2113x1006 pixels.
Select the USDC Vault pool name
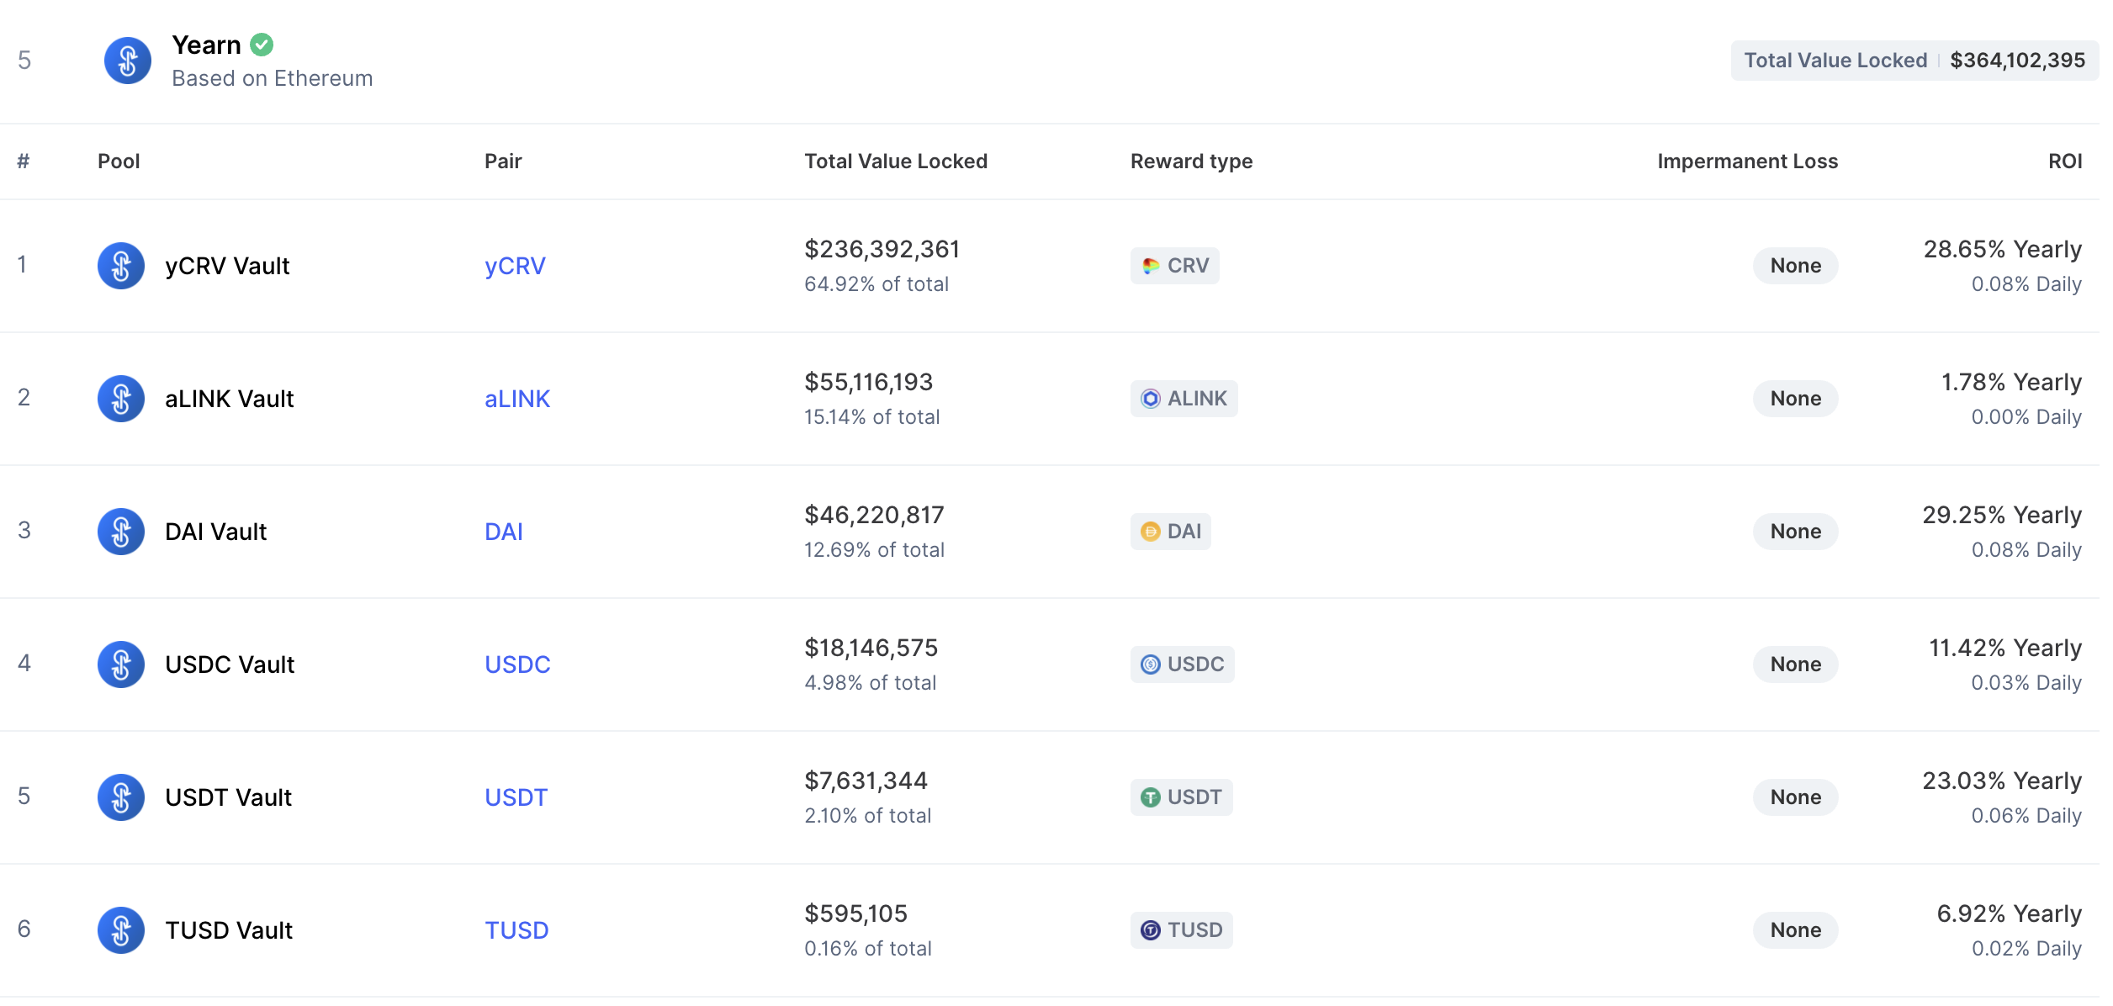[x=230, y=664]
